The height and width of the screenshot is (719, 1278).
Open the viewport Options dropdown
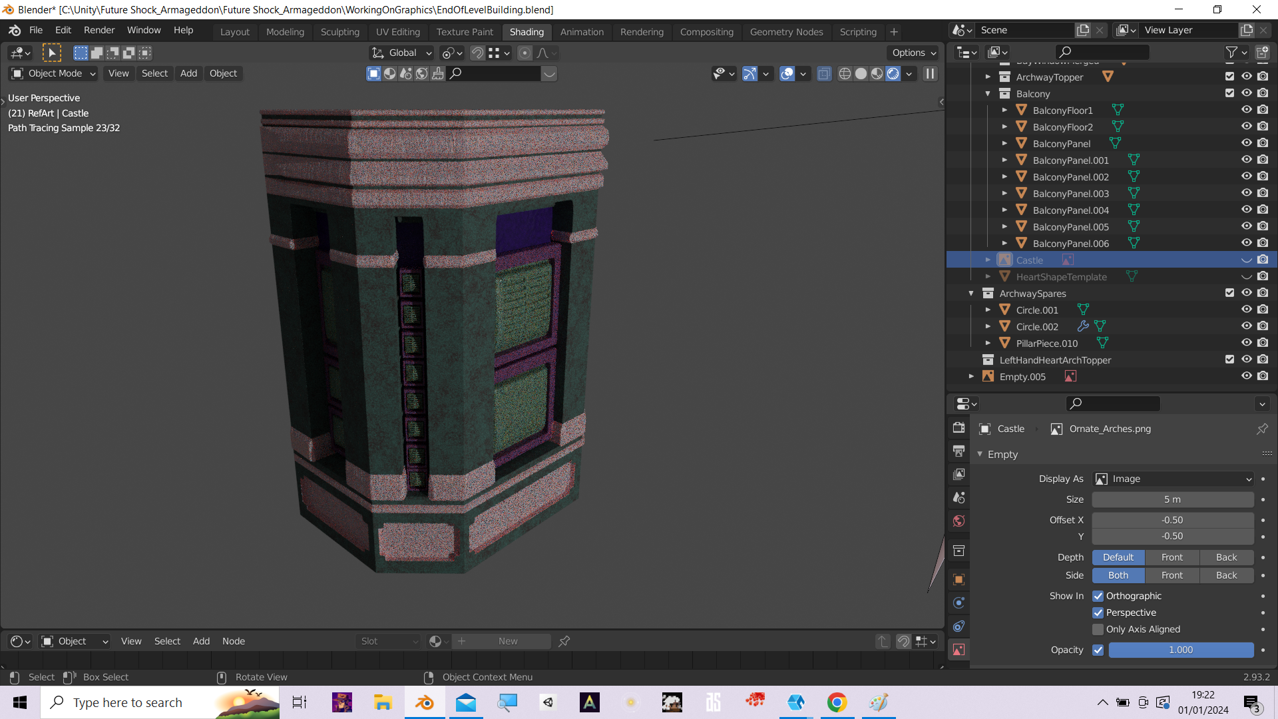pos(914,53)
